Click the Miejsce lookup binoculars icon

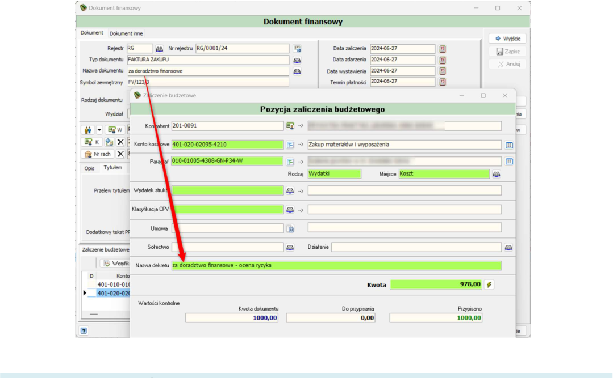click(x=496, y=174)
